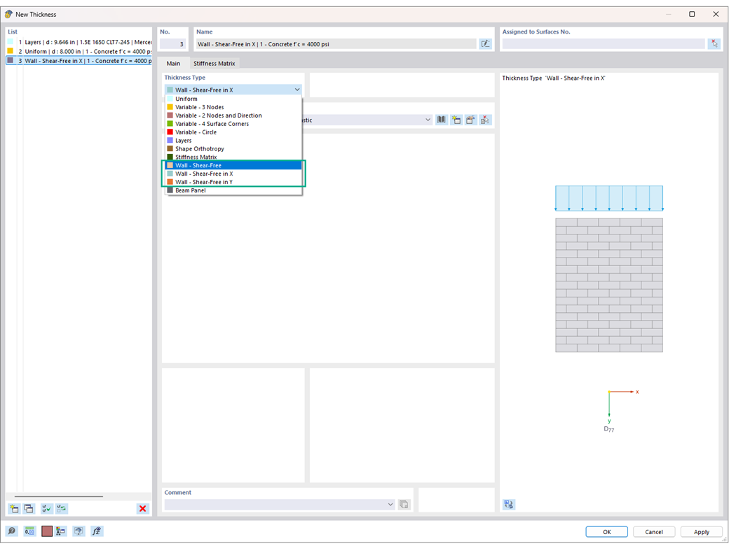The image size is (729, 546).
Task: Create a new thickness entry
Action: 13,509
